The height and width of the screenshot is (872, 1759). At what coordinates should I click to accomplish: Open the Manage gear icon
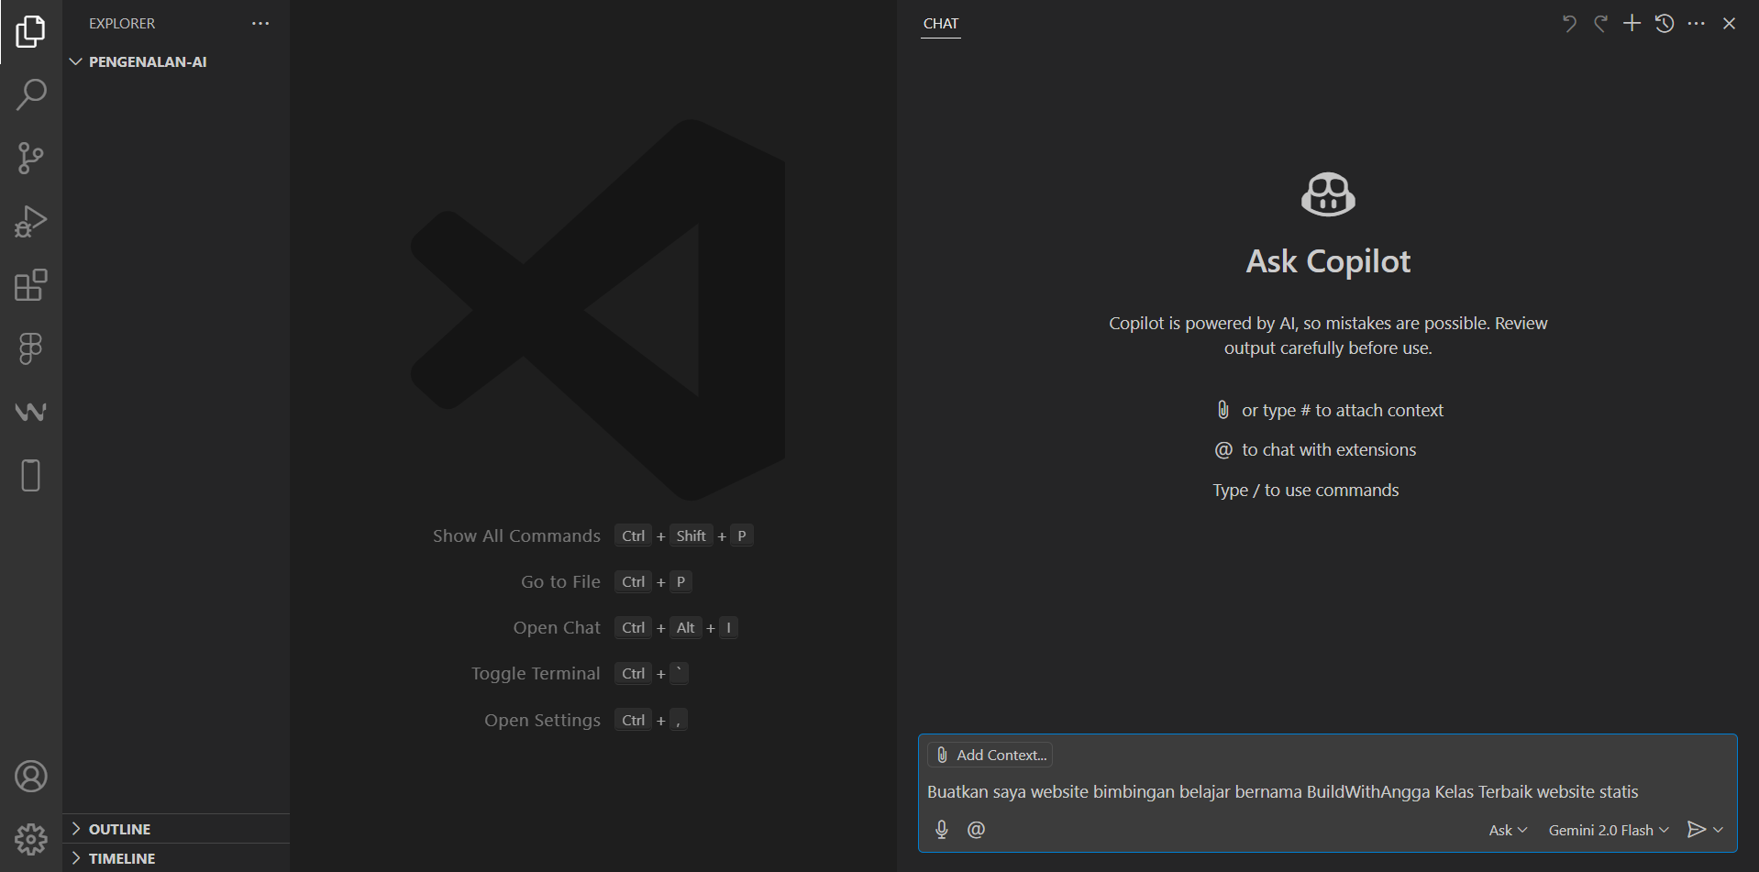point(31,839)
